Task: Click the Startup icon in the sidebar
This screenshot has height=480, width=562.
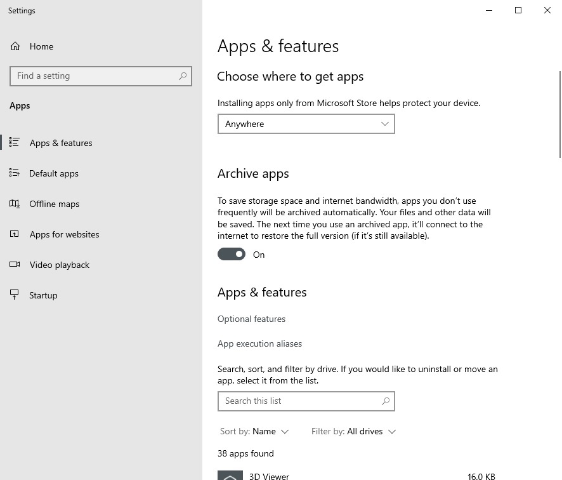Action: click(x=14, y=295)
